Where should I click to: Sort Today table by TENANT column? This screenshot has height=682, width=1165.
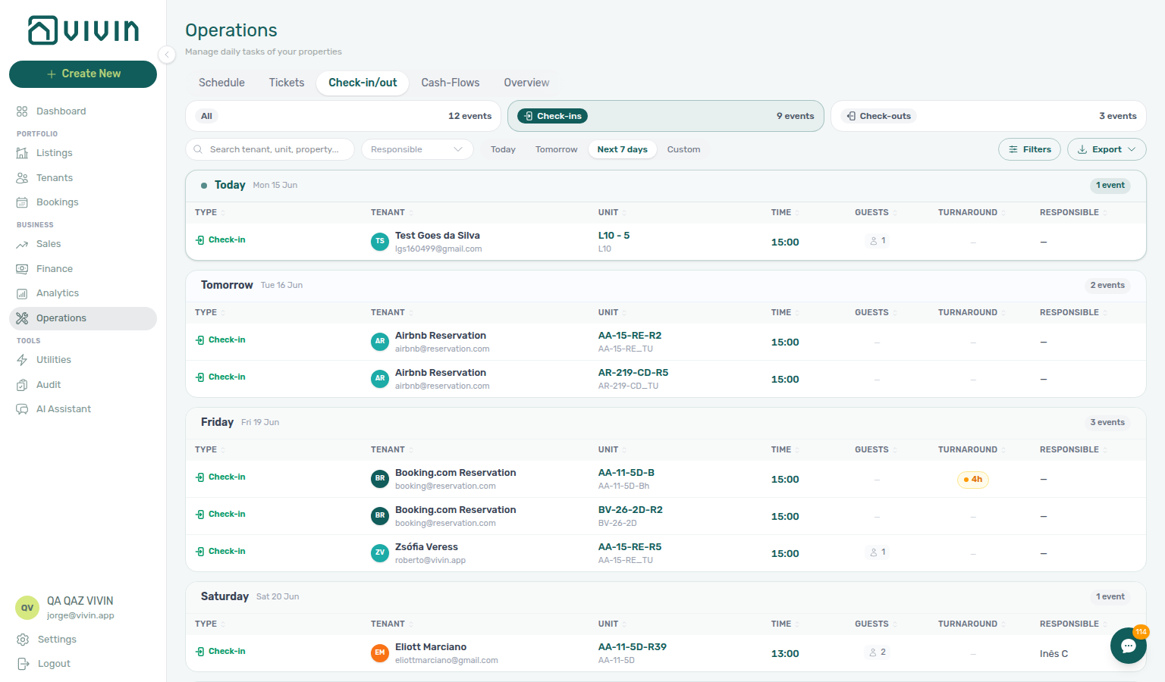click(x=391, y=213)
